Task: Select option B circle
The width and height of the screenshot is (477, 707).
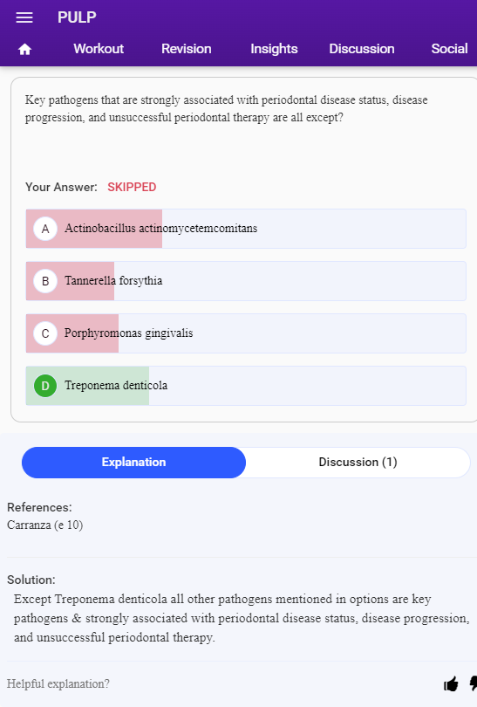Action: [45, 281]
